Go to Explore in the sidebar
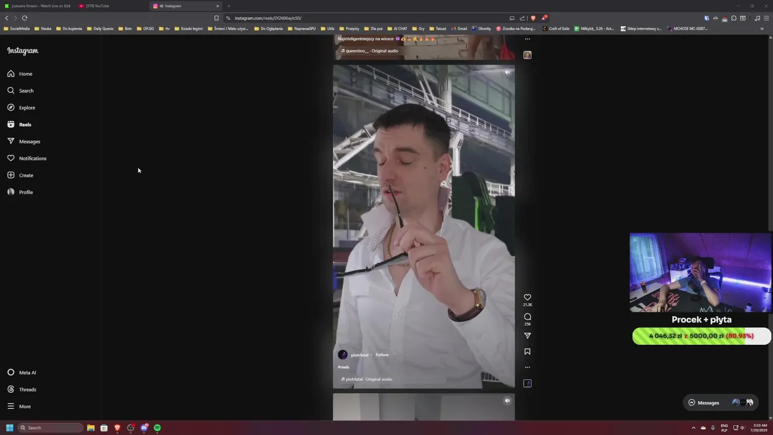The image size is (773, 435). coord(21,108)
